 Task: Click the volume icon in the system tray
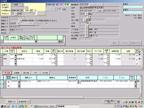point(115,106)
